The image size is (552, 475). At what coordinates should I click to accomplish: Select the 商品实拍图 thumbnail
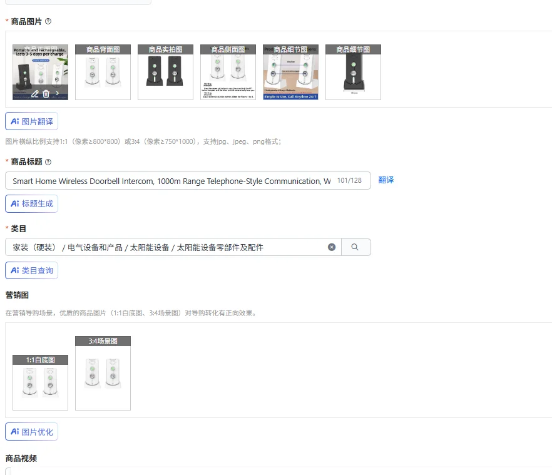[x=165, y=72]
